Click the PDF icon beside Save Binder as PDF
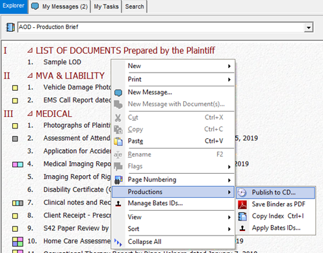This screenshot has height=253, width=323. point(242,204)
